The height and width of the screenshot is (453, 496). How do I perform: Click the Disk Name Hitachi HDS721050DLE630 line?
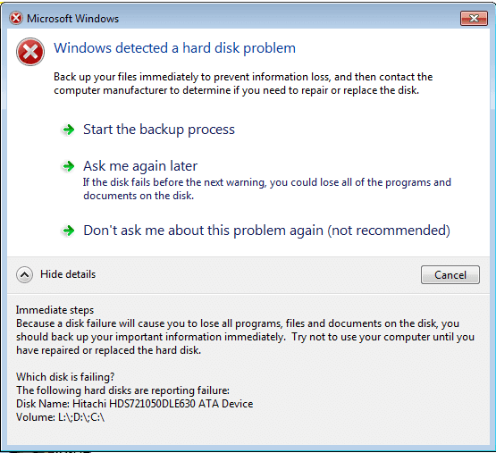click(x=134, y=404)
